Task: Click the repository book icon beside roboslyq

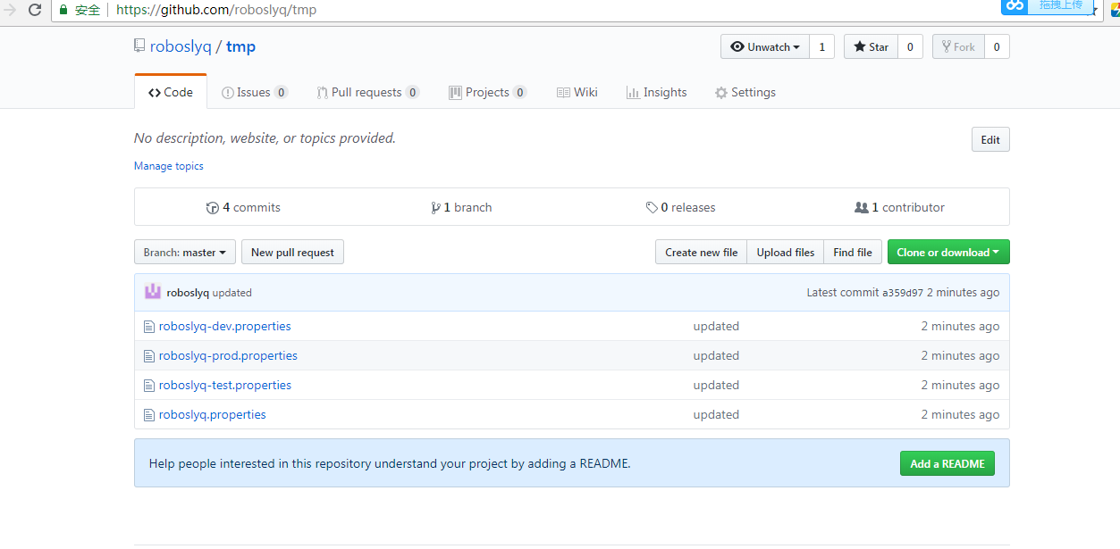Action: tap(139, 46)
